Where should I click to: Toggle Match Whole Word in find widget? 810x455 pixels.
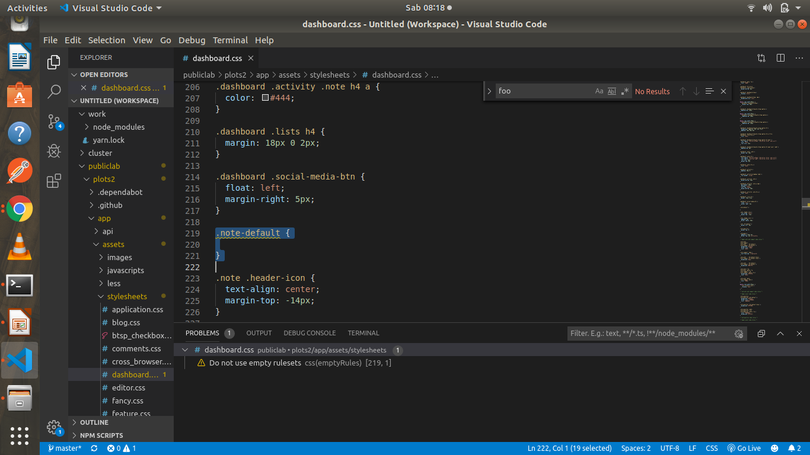pyautogui.click(x=612, y=91)
